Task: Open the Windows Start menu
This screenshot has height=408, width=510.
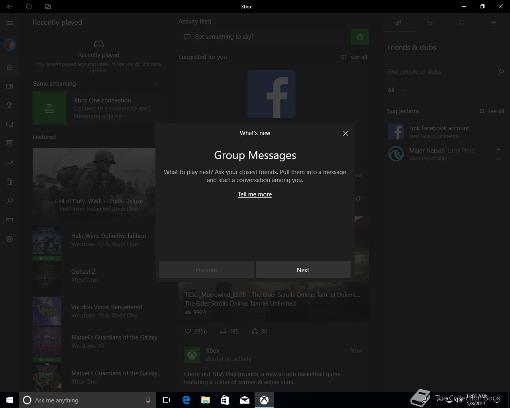Action: coord(10,400)
